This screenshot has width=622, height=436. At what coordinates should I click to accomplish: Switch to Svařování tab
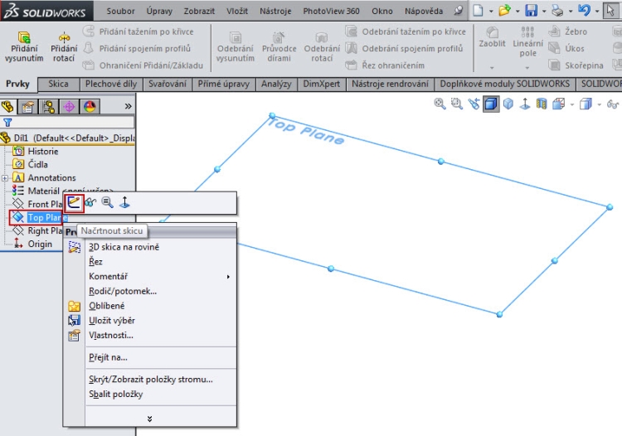(167, 84)
